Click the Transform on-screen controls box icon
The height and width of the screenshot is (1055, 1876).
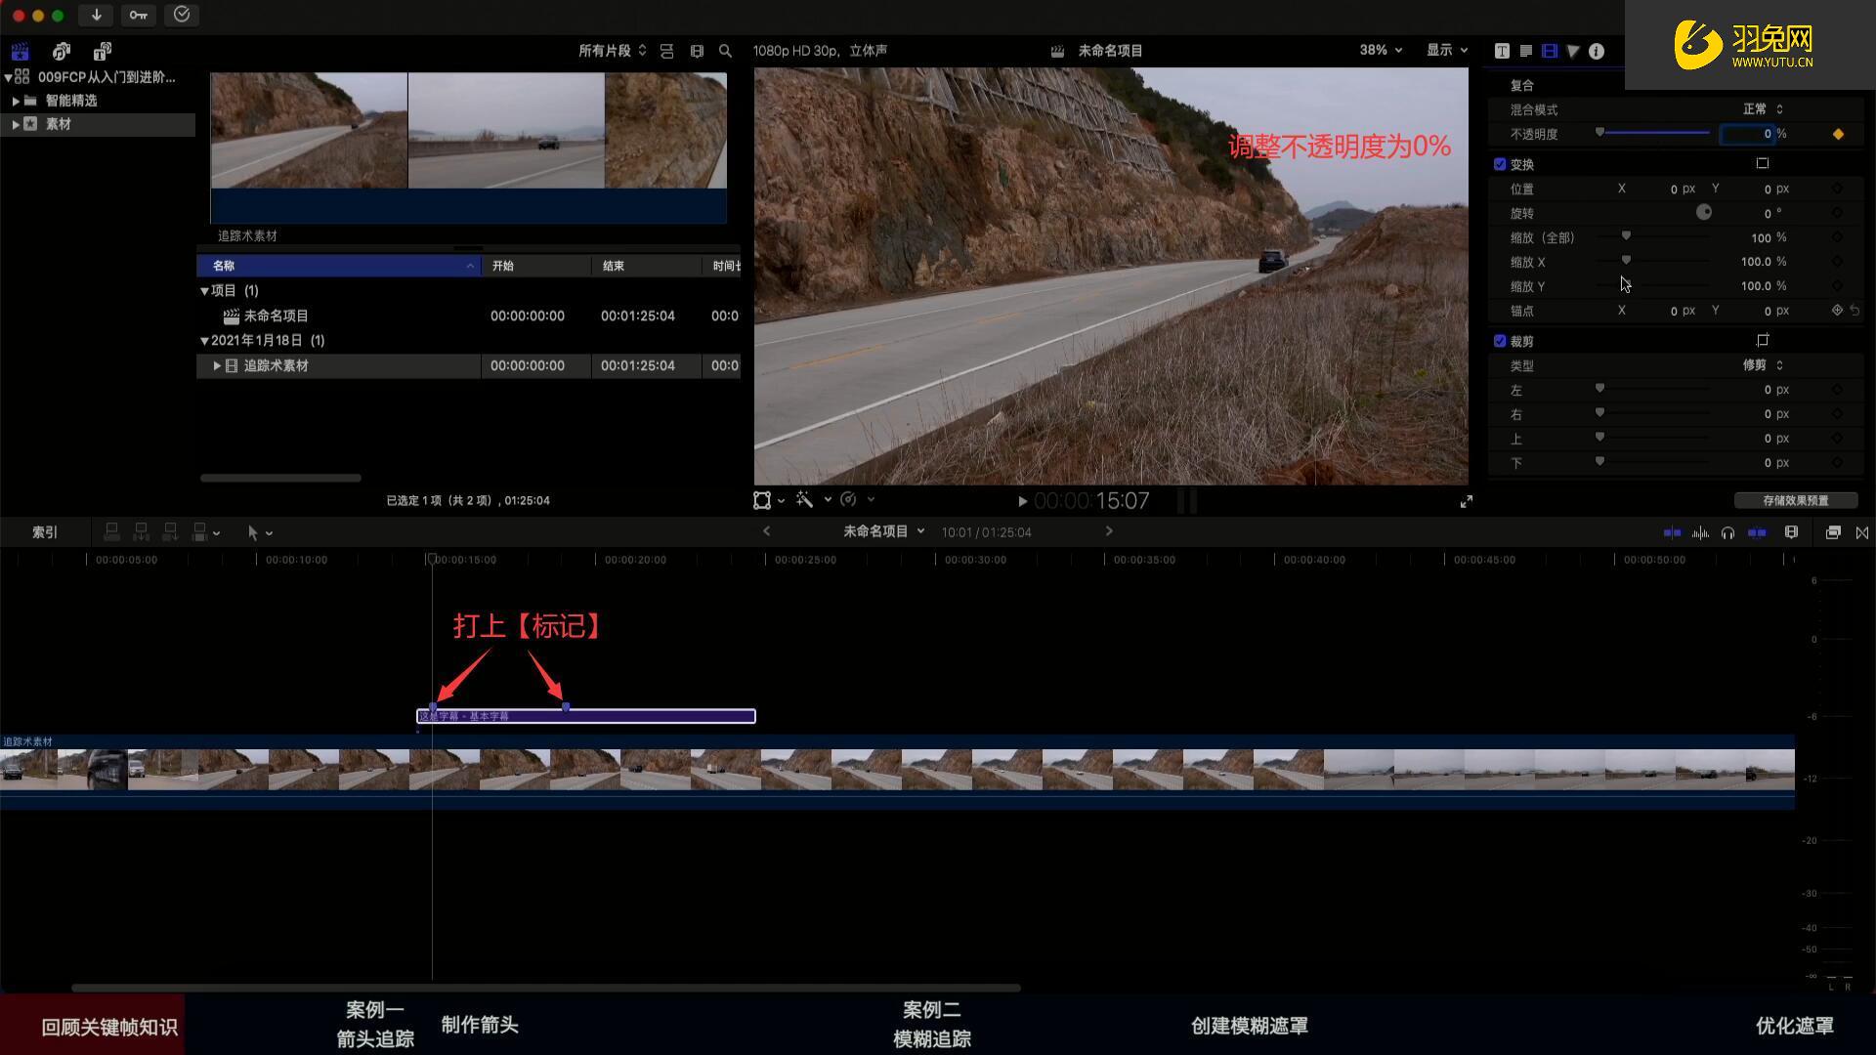point(1763,163)
